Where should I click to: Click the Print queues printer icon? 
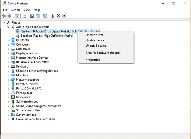point(13,93)
